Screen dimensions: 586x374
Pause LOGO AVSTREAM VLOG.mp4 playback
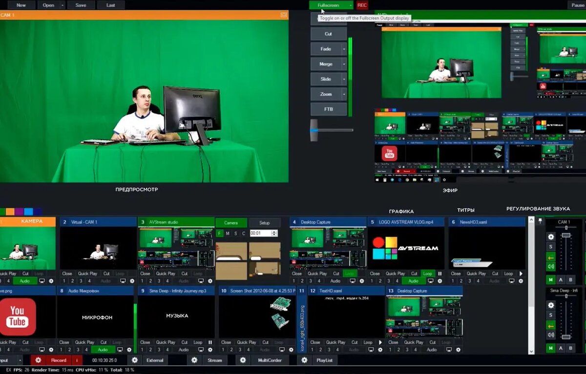(440, 274)
